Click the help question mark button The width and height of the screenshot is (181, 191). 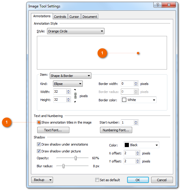[157, 5]
